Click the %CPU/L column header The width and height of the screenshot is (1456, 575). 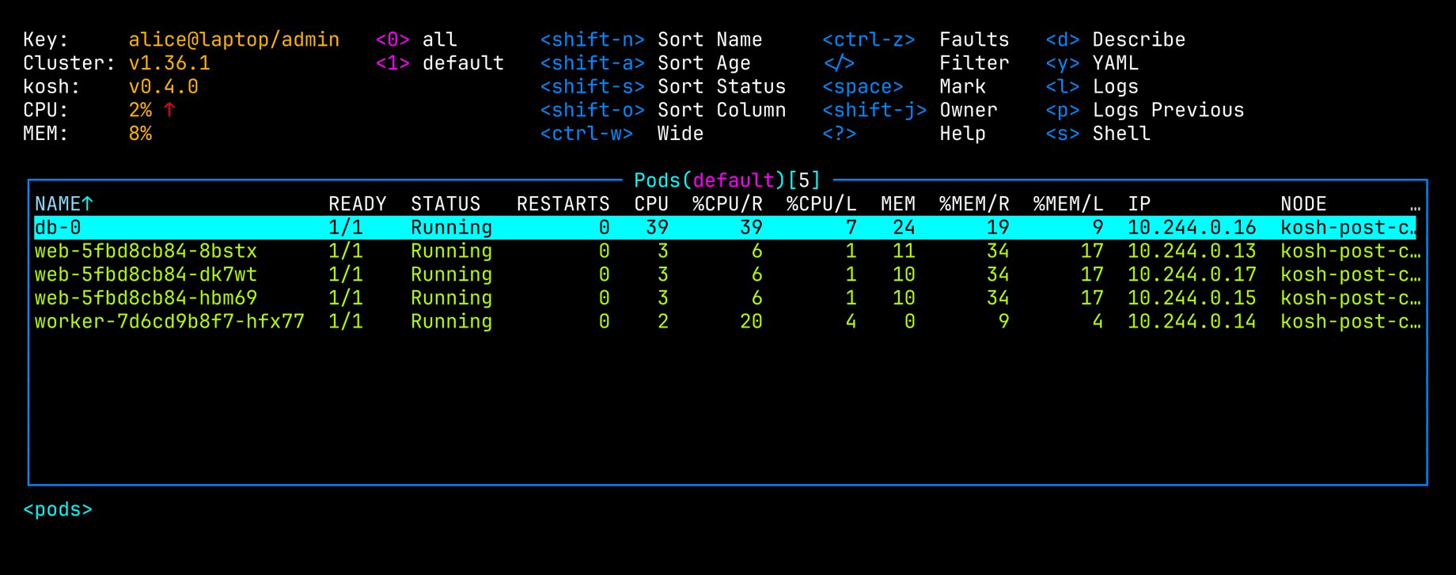pyautogui.click(x=821, y=204)
